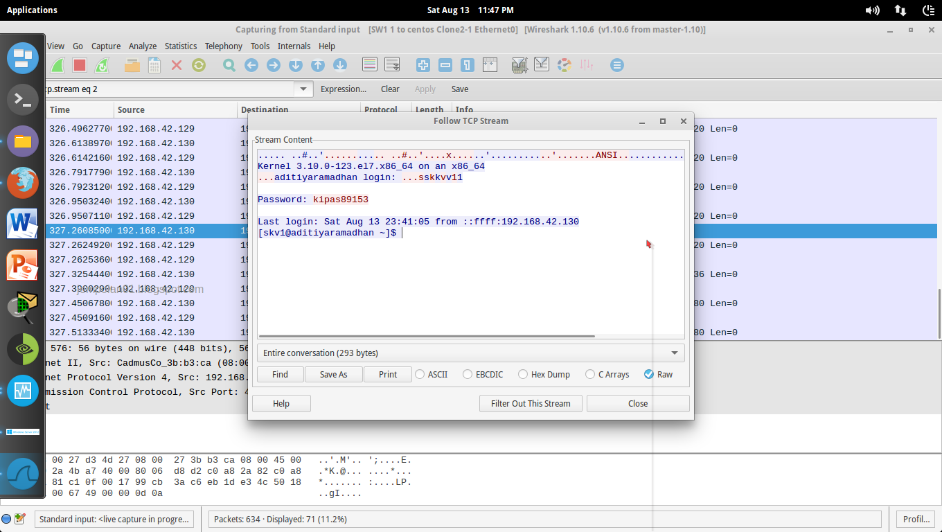Image resolution: width=942 pixels, height=532 pixels.
Task: Open the Applications menu in top panel
Action: pyautogui.click(x=32, y=10)
